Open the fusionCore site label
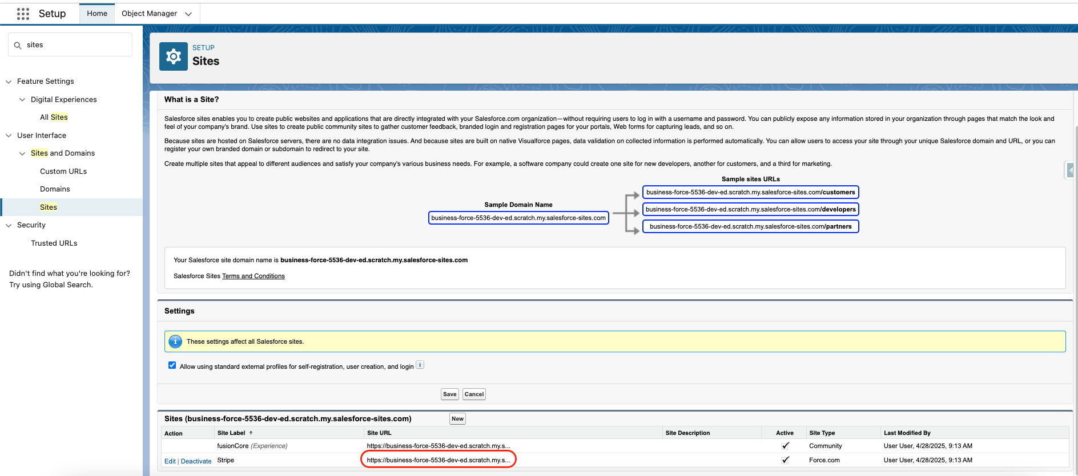 point(233,446)
